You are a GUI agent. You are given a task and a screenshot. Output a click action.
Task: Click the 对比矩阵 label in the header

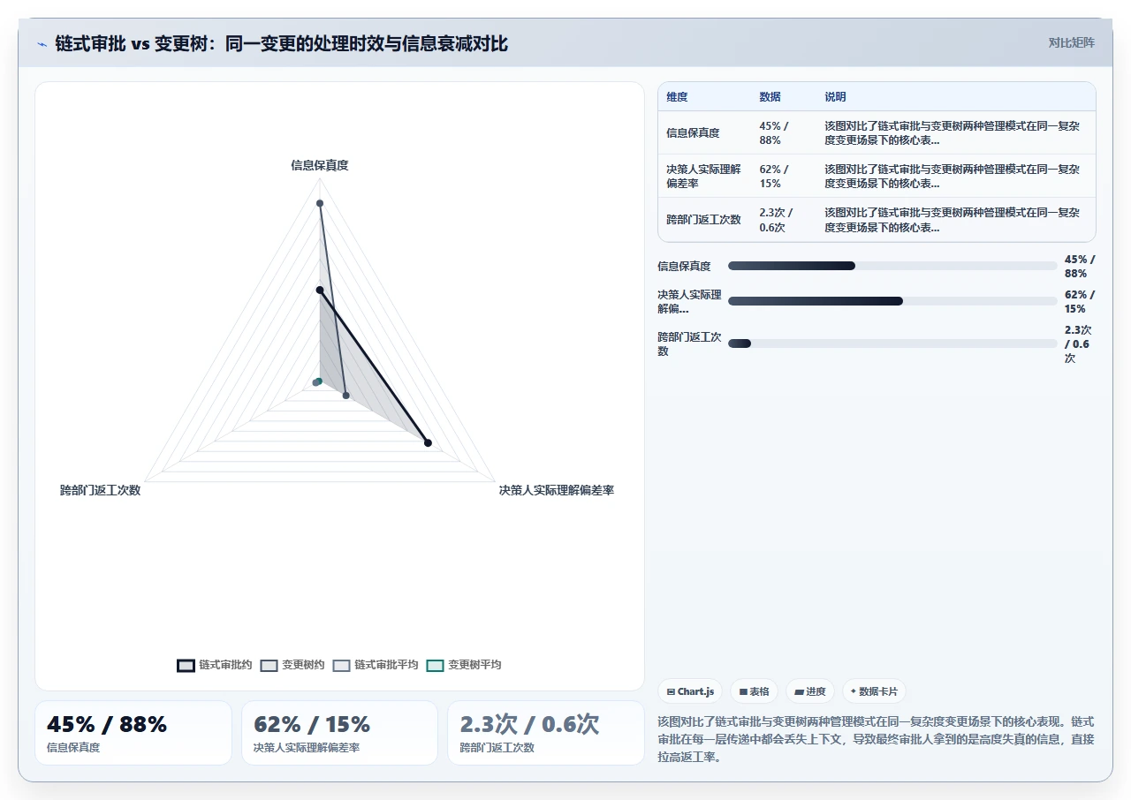[x=1071, y=42]
